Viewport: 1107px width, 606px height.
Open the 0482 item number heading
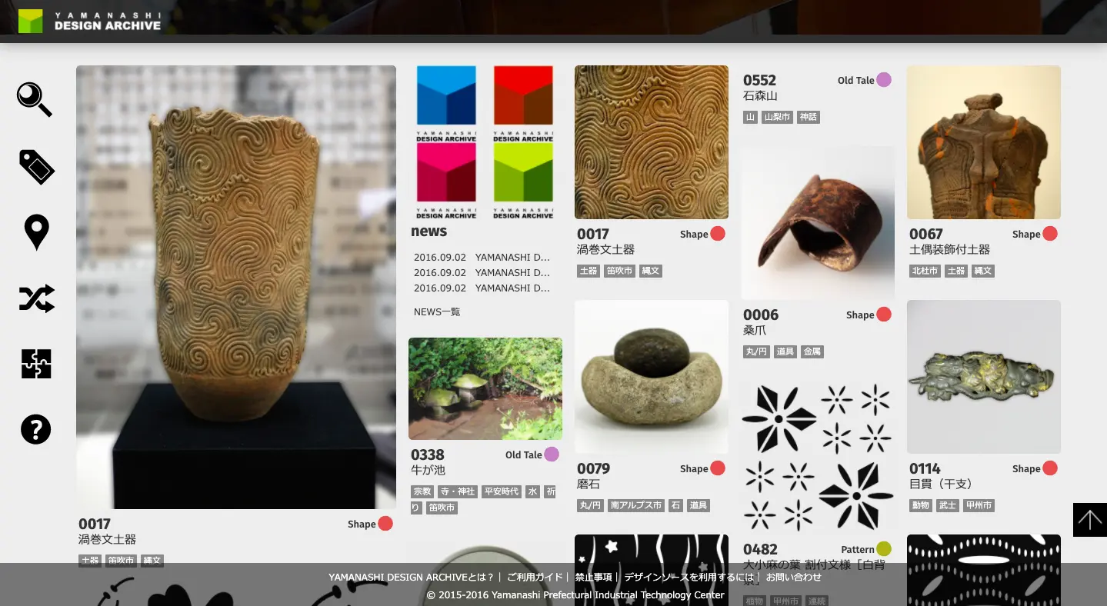coord(761,549)
